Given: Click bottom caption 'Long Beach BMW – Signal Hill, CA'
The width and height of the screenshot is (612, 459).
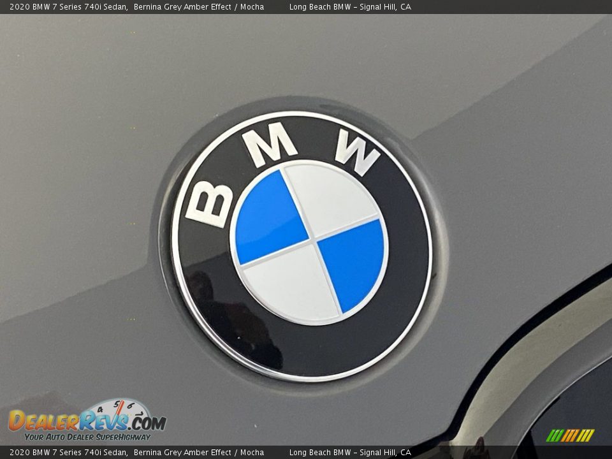Looking at the screenshot, I should click(x=350, y=453).
